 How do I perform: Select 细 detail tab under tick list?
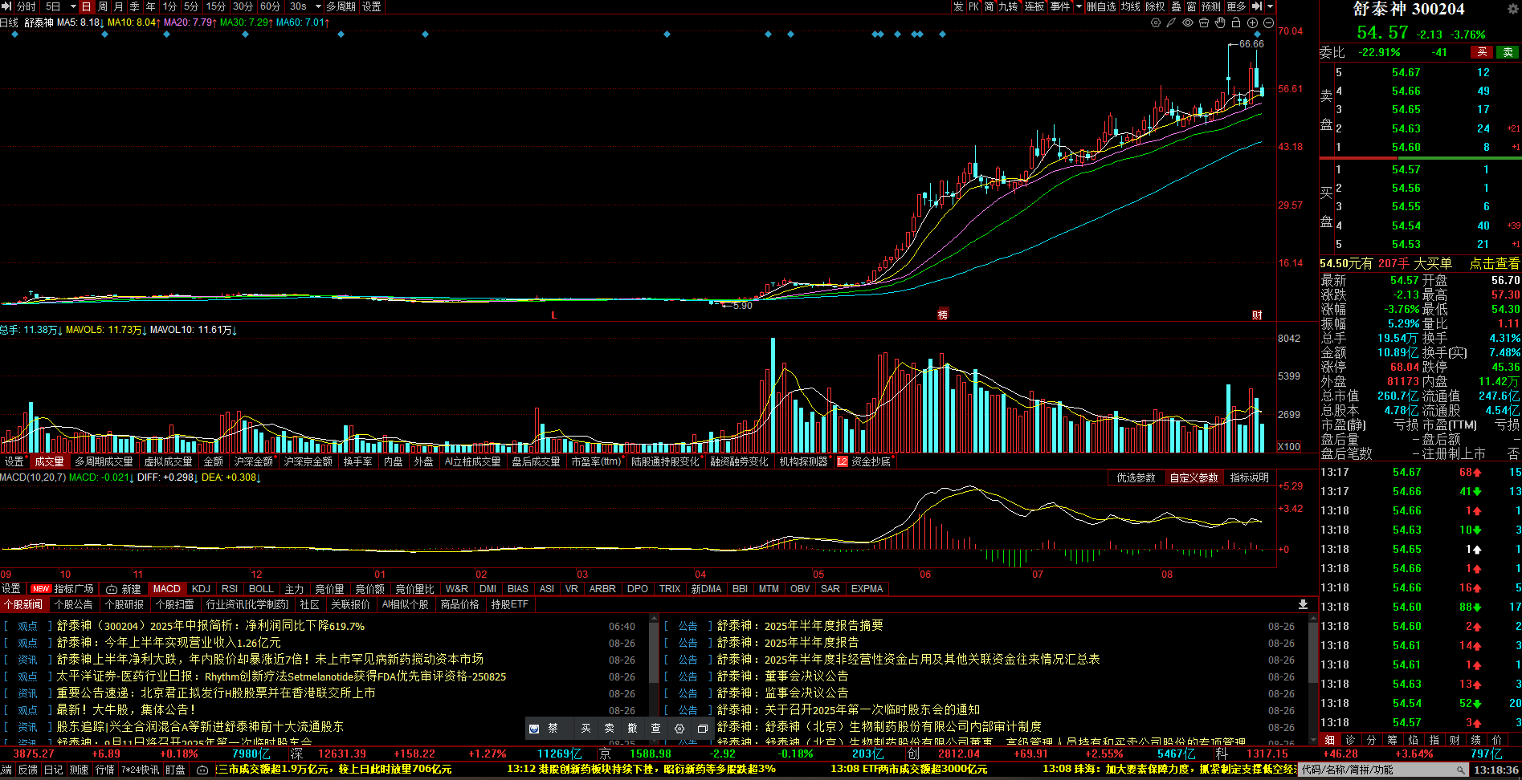(1329, 740)
